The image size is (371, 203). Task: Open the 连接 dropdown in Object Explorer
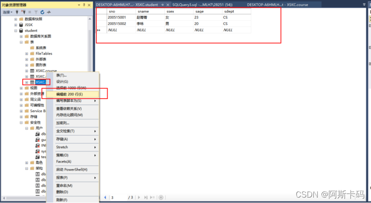7,12
